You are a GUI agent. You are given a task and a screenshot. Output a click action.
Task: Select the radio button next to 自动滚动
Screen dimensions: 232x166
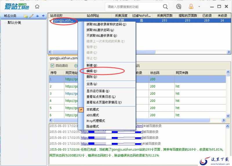click(76, 66)
